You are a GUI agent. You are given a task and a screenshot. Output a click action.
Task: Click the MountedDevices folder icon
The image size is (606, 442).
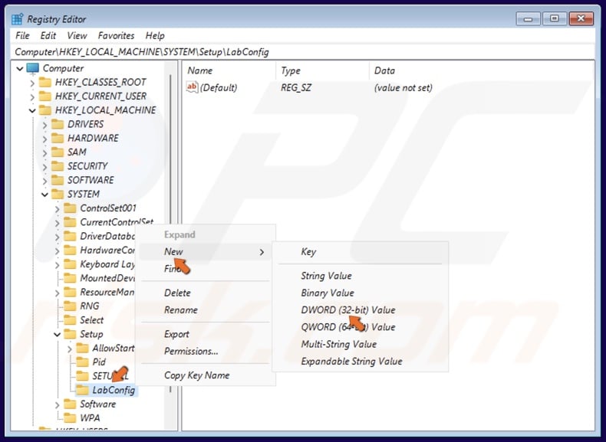coord(70,278)
